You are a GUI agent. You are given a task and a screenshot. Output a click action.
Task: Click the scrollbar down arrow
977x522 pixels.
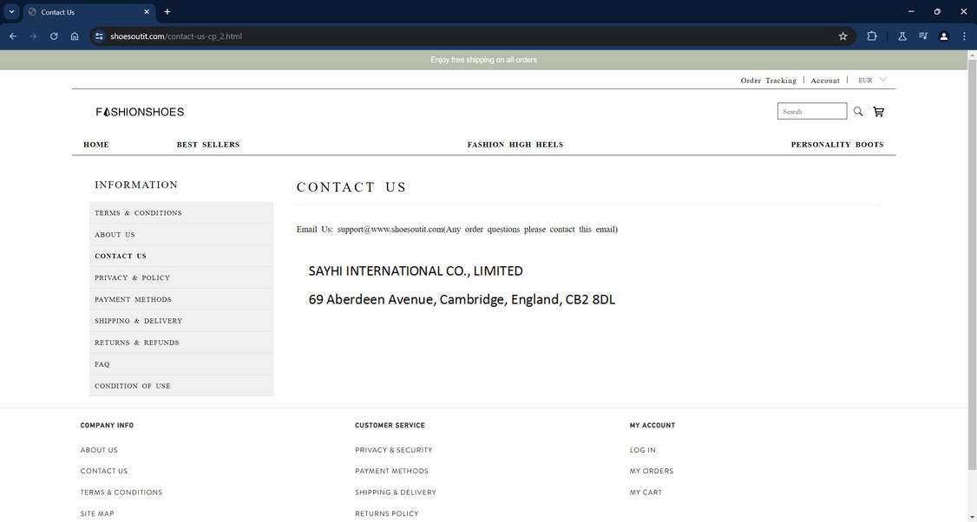[x=972, y=517]
